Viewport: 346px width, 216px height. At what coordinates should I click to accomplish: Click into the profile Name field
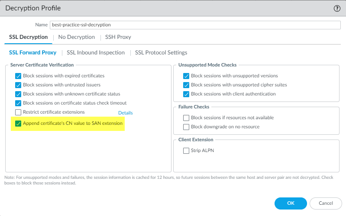click(195, 25)
